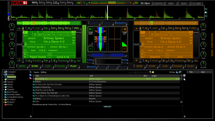Expand the iTunes tree node
The height and width of the screenshot is (121, 215).
click(x=3, y=87)
